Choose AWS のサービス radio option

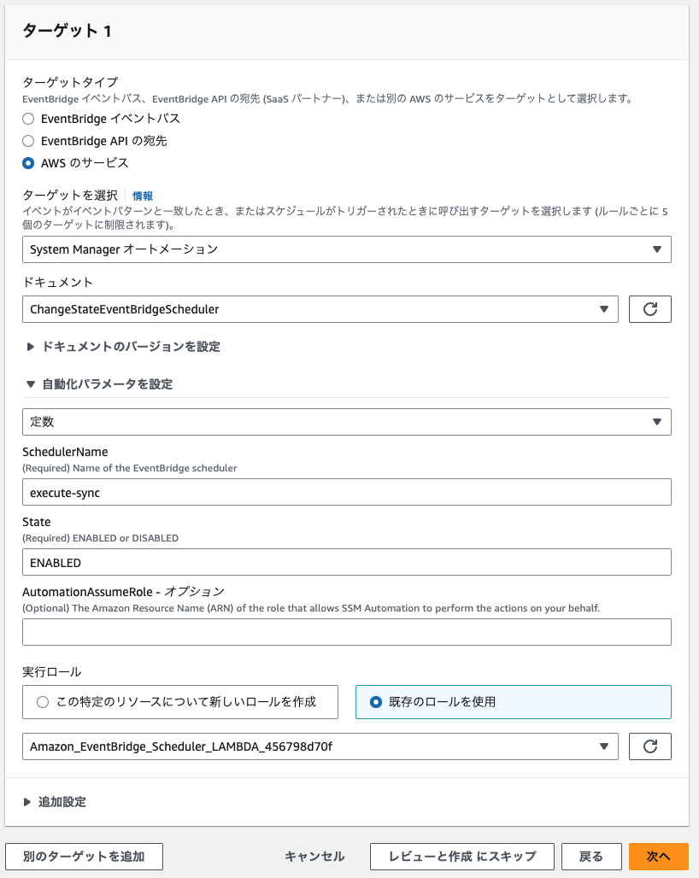coord(28,163)
